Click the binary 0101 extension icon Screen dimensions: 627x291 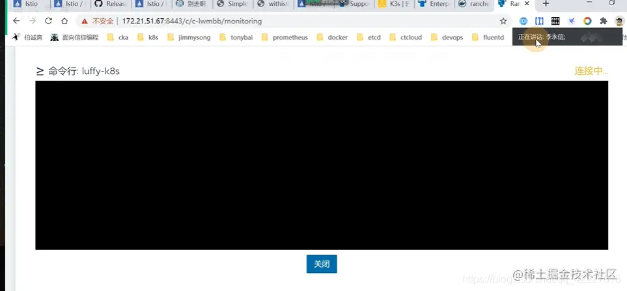click(x=555, y=21)
